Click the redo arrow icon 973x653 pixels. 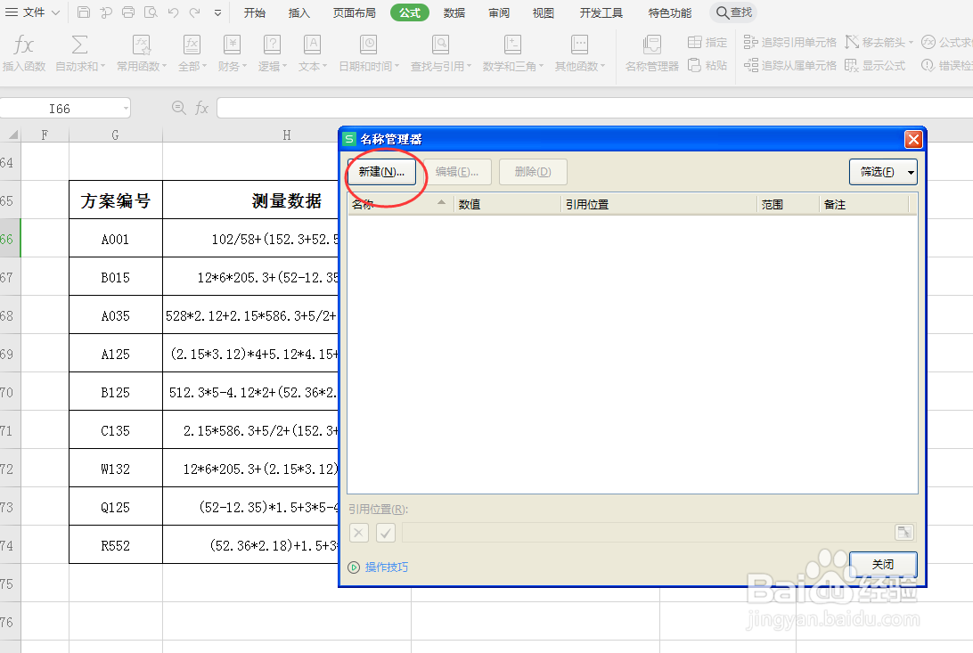click(x=195, y=12)
